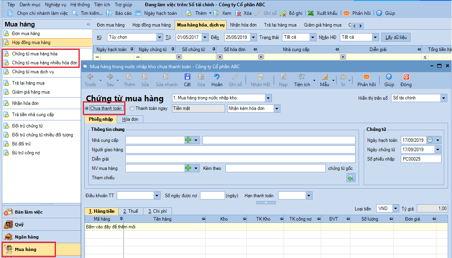
Task: Open Bàn làm việc module in sidebar
Action: tap(41, 212)
